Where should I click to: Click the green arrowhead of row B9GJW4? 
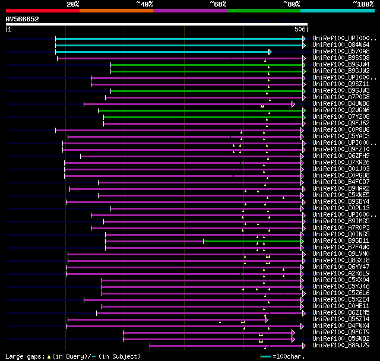pos(304,65)
